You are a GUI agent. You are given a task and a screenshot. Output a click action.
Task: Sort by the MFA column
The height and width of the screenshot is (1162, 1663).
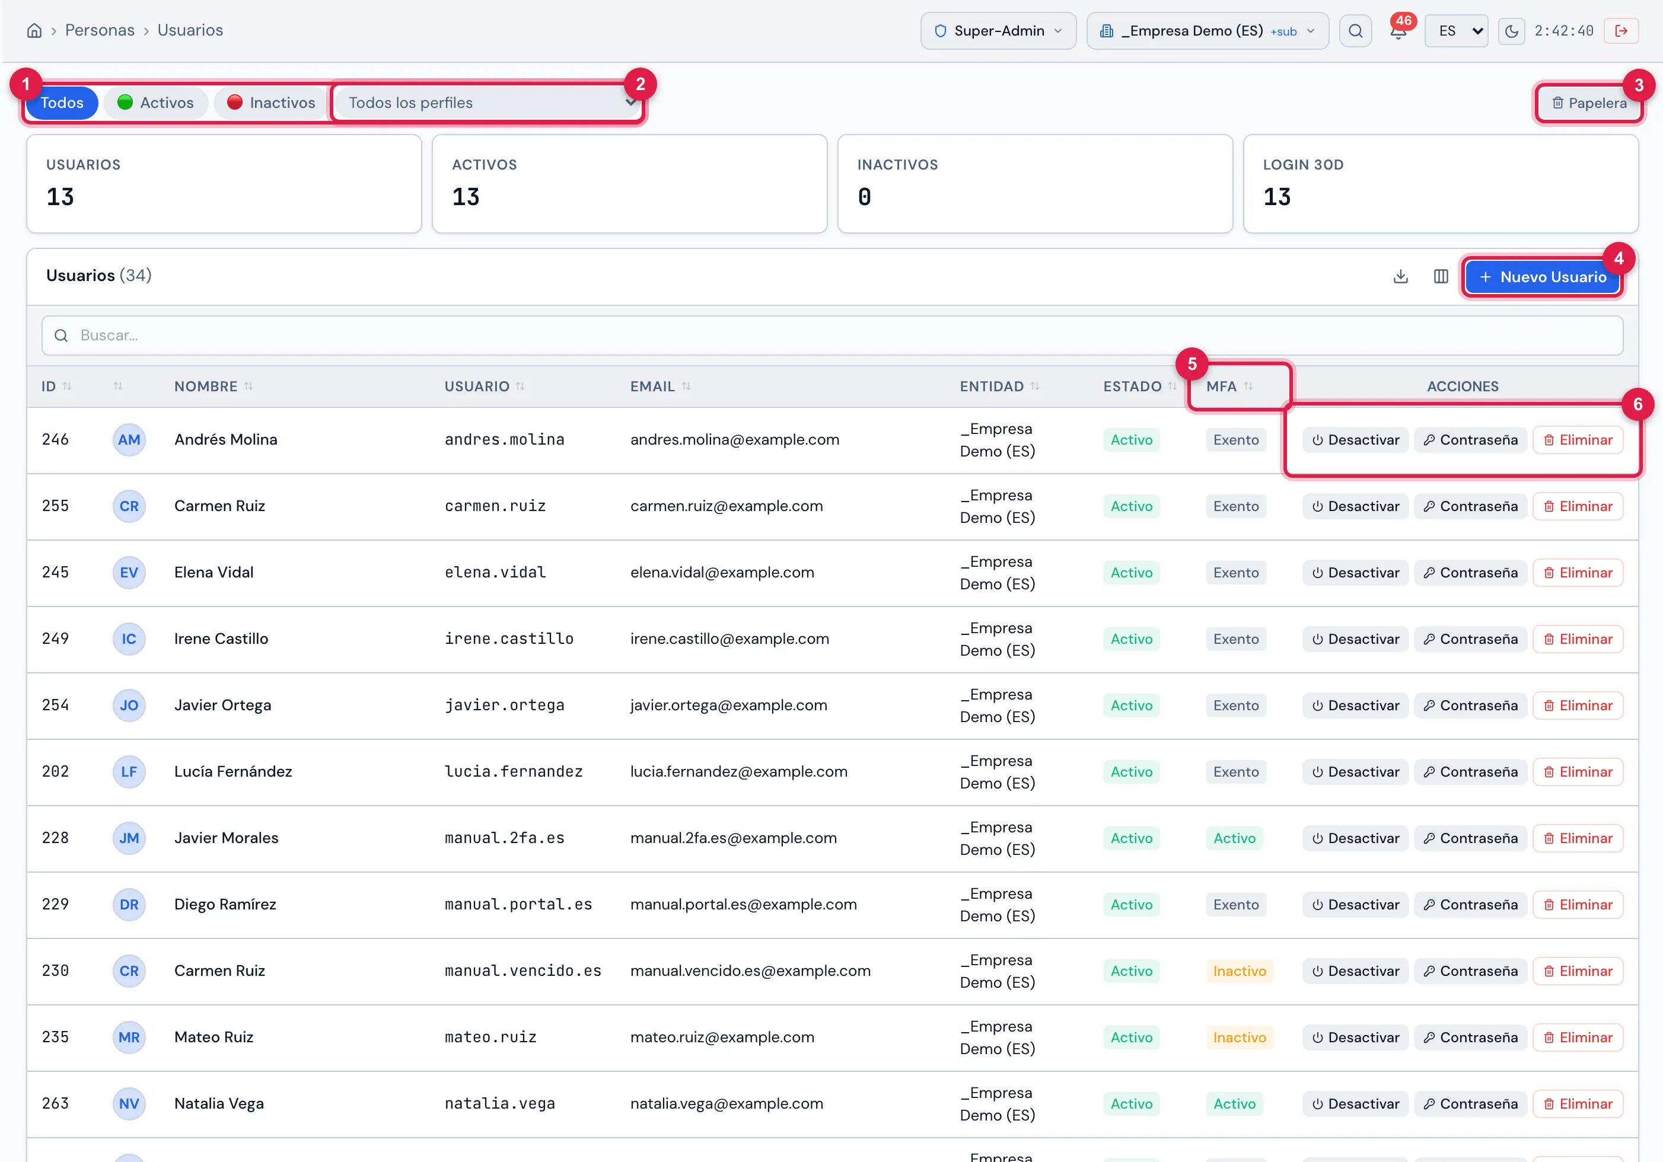click(x=1229, y=387)
